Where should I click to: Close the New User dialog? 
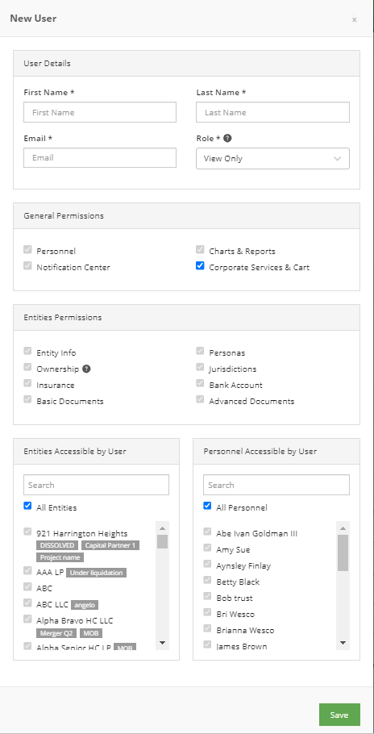click(355, 19)
